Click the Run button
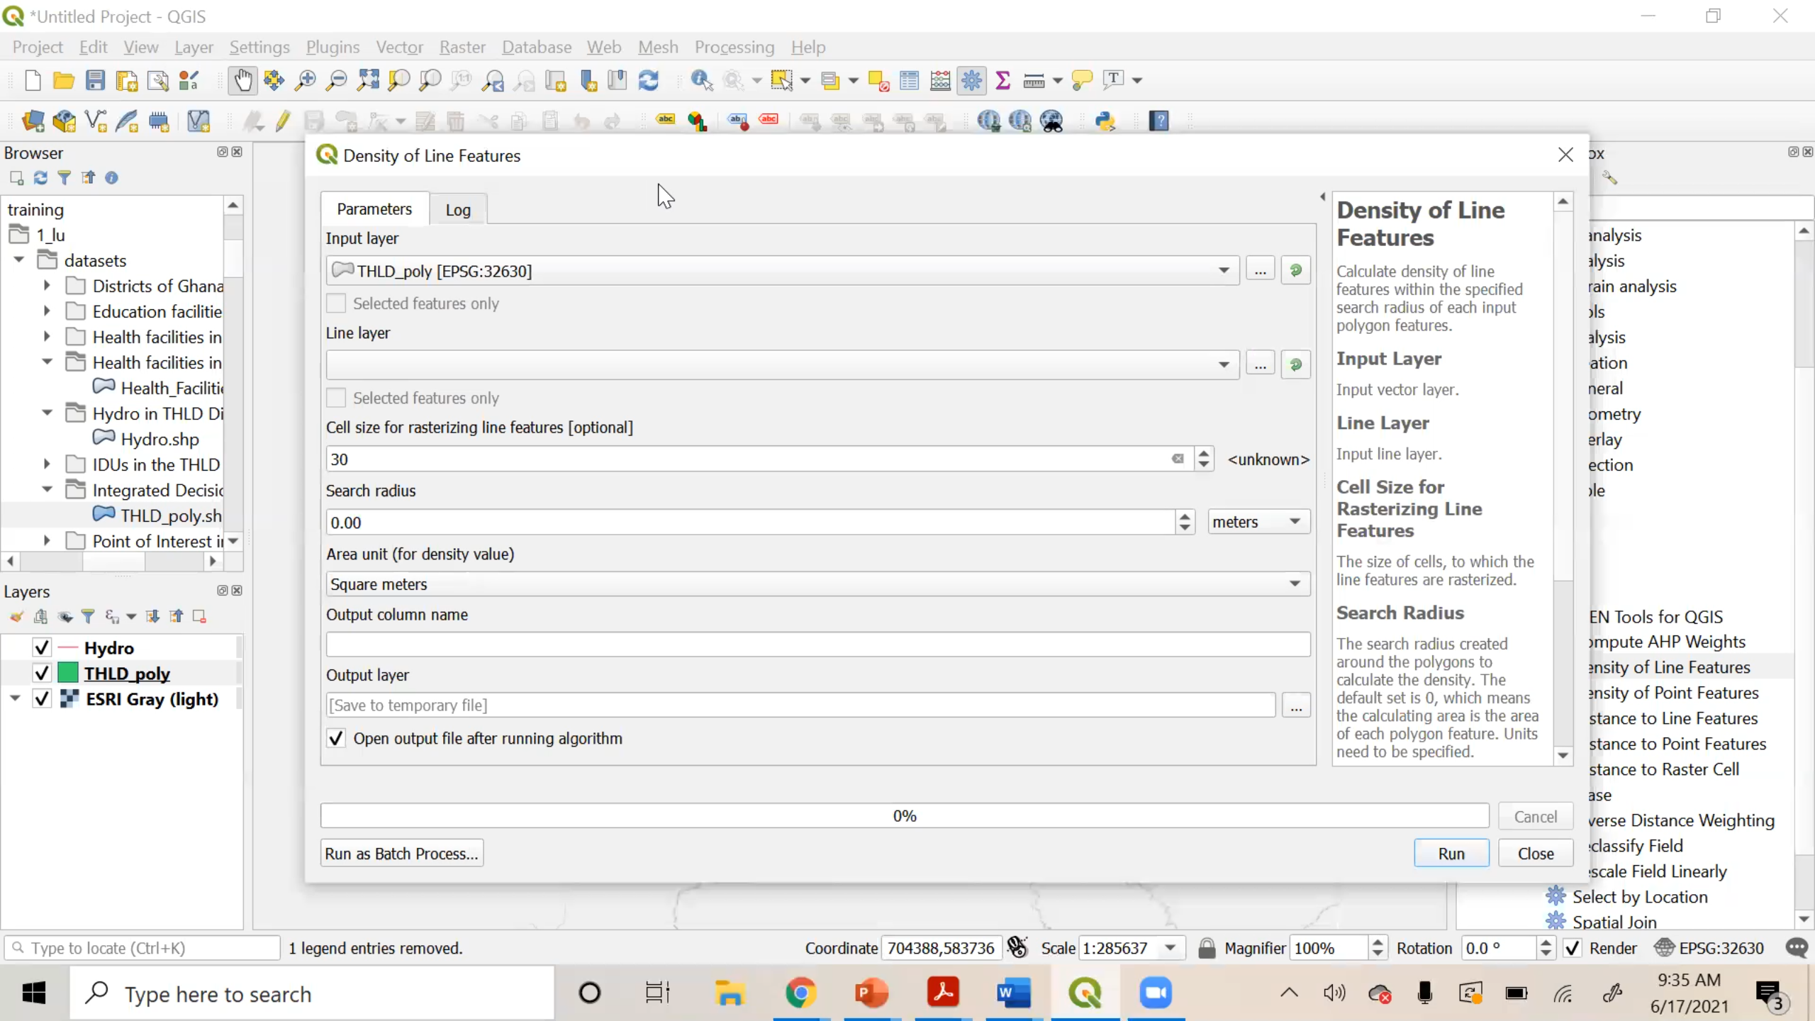1815x1021 pixels. 1451,854
